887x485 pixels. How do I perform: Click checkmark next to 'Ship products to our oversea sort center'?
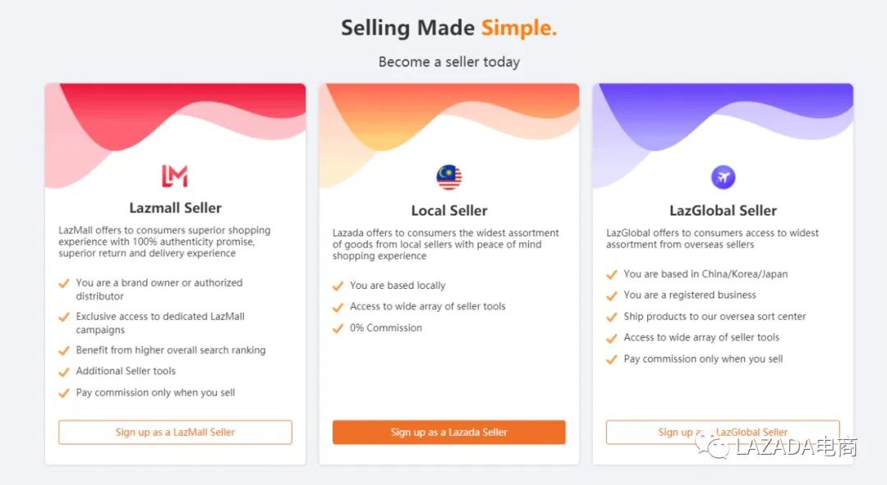coord(611,317)
